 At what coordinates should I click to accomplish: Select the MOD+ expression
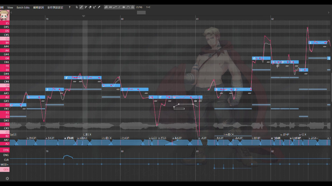(4, 165)
